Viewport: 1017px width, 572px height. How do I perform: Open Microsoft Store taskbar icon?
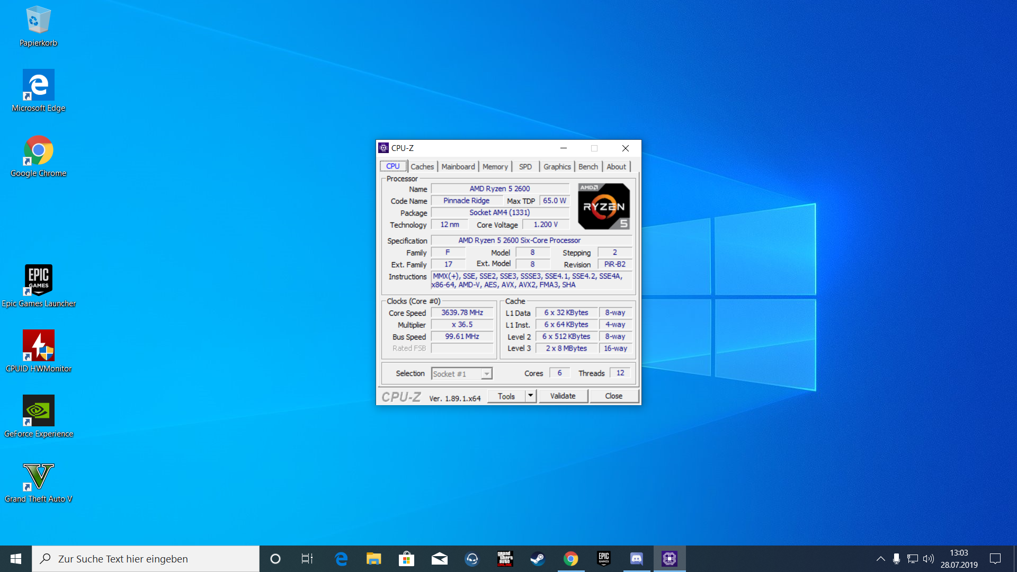(x=406, y=559)
